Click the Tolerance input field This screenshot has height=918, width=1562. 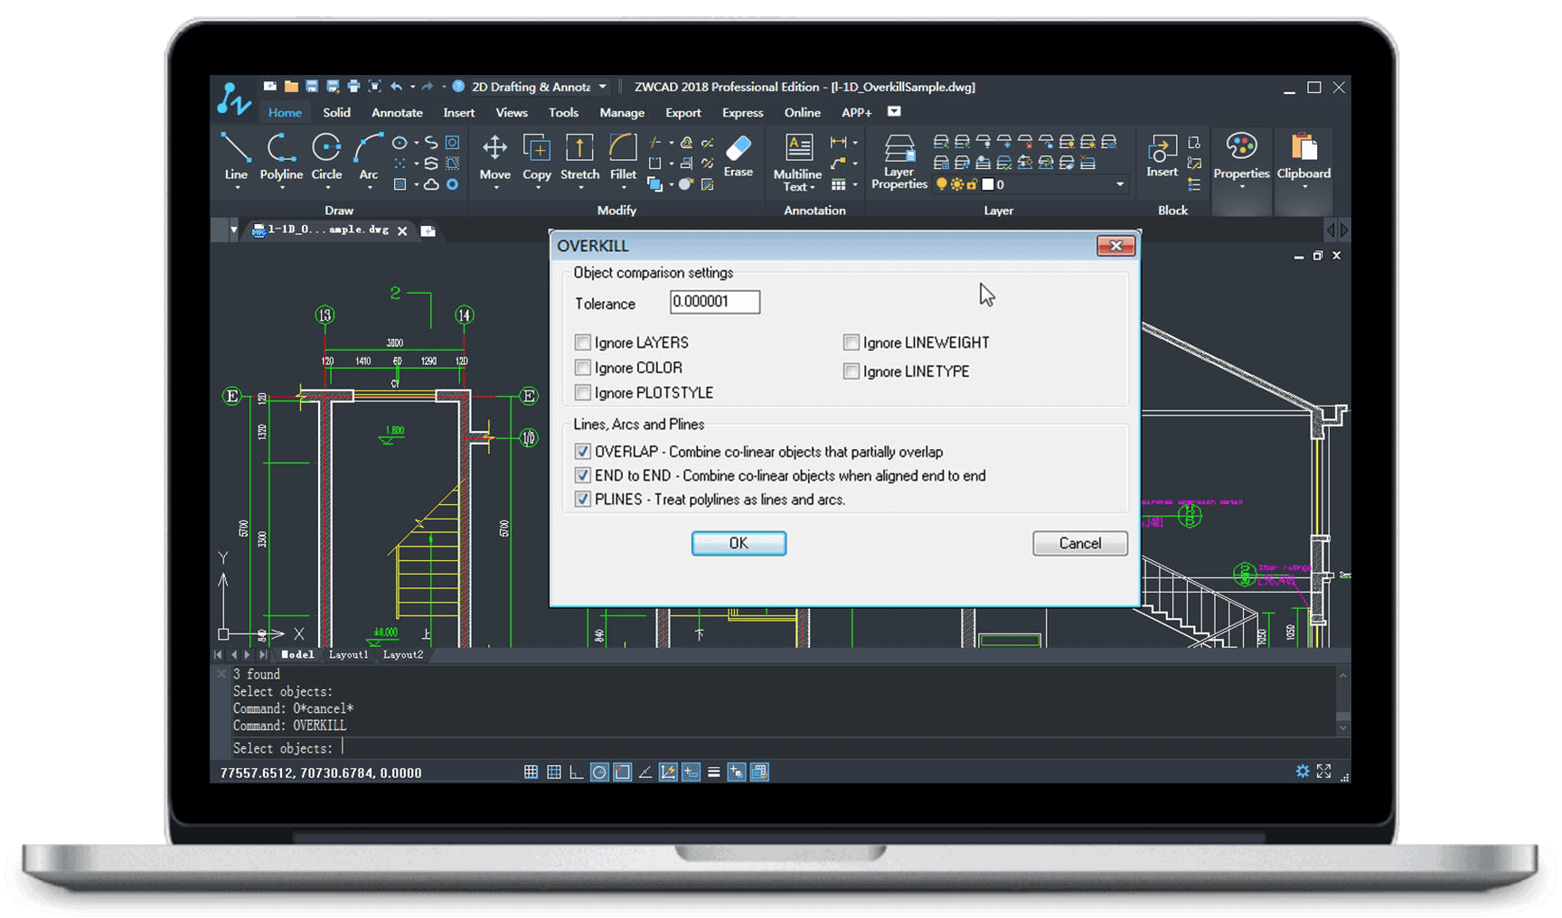(715, 302)
